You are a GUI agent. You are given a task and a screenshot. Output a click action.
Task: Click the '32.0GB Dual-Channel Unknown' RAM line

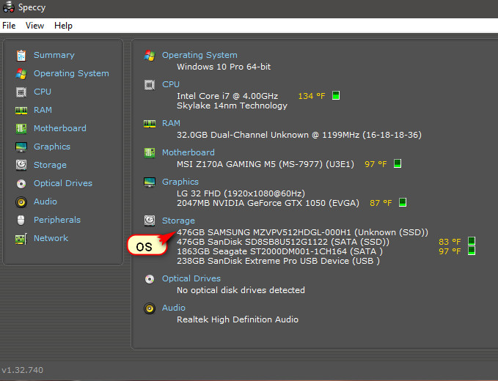pos(299,135)
